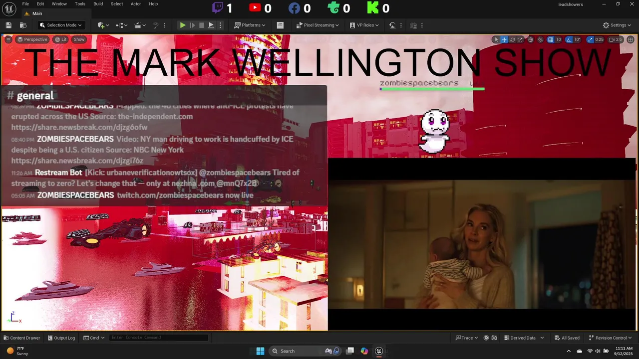This screenshot has height=359, width=639.
Task: Click the viewport Show button
Action: tap(79, 39)
